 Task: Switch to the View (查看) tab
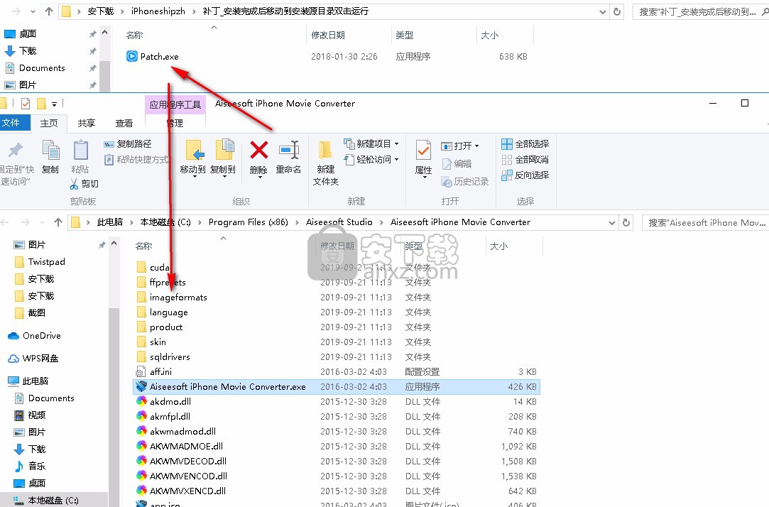pos(124,124)
